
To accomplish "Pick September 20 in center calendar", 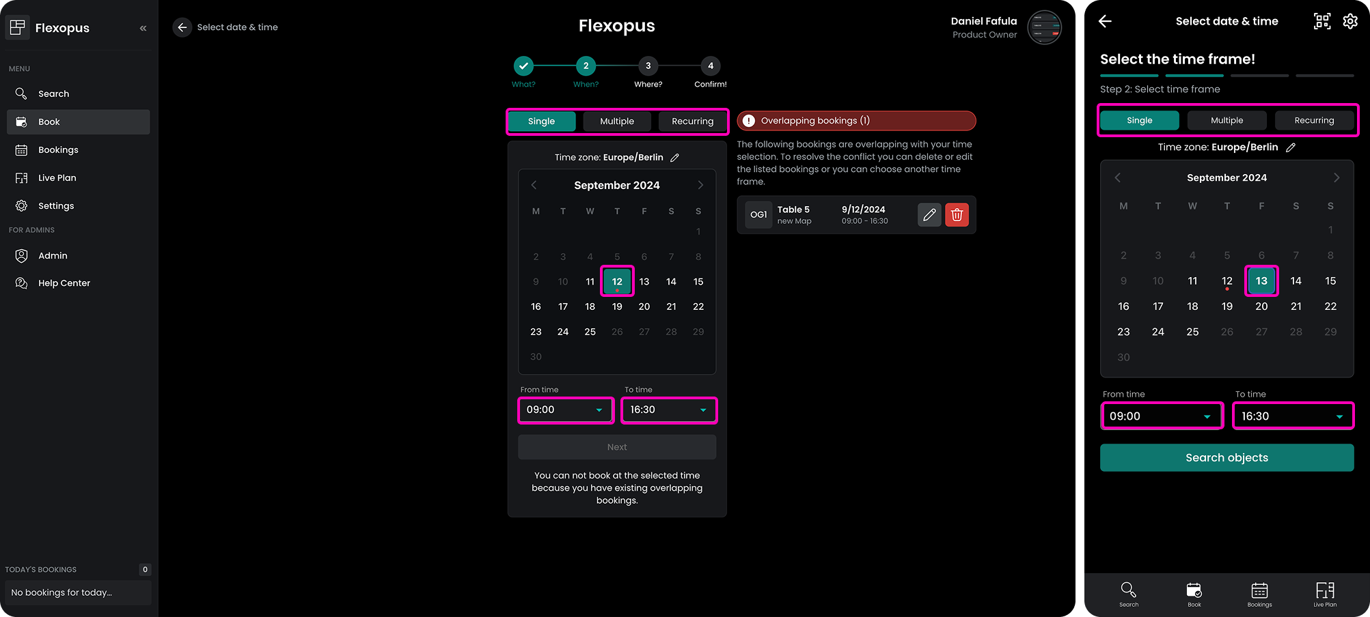I will click(644, 307).
